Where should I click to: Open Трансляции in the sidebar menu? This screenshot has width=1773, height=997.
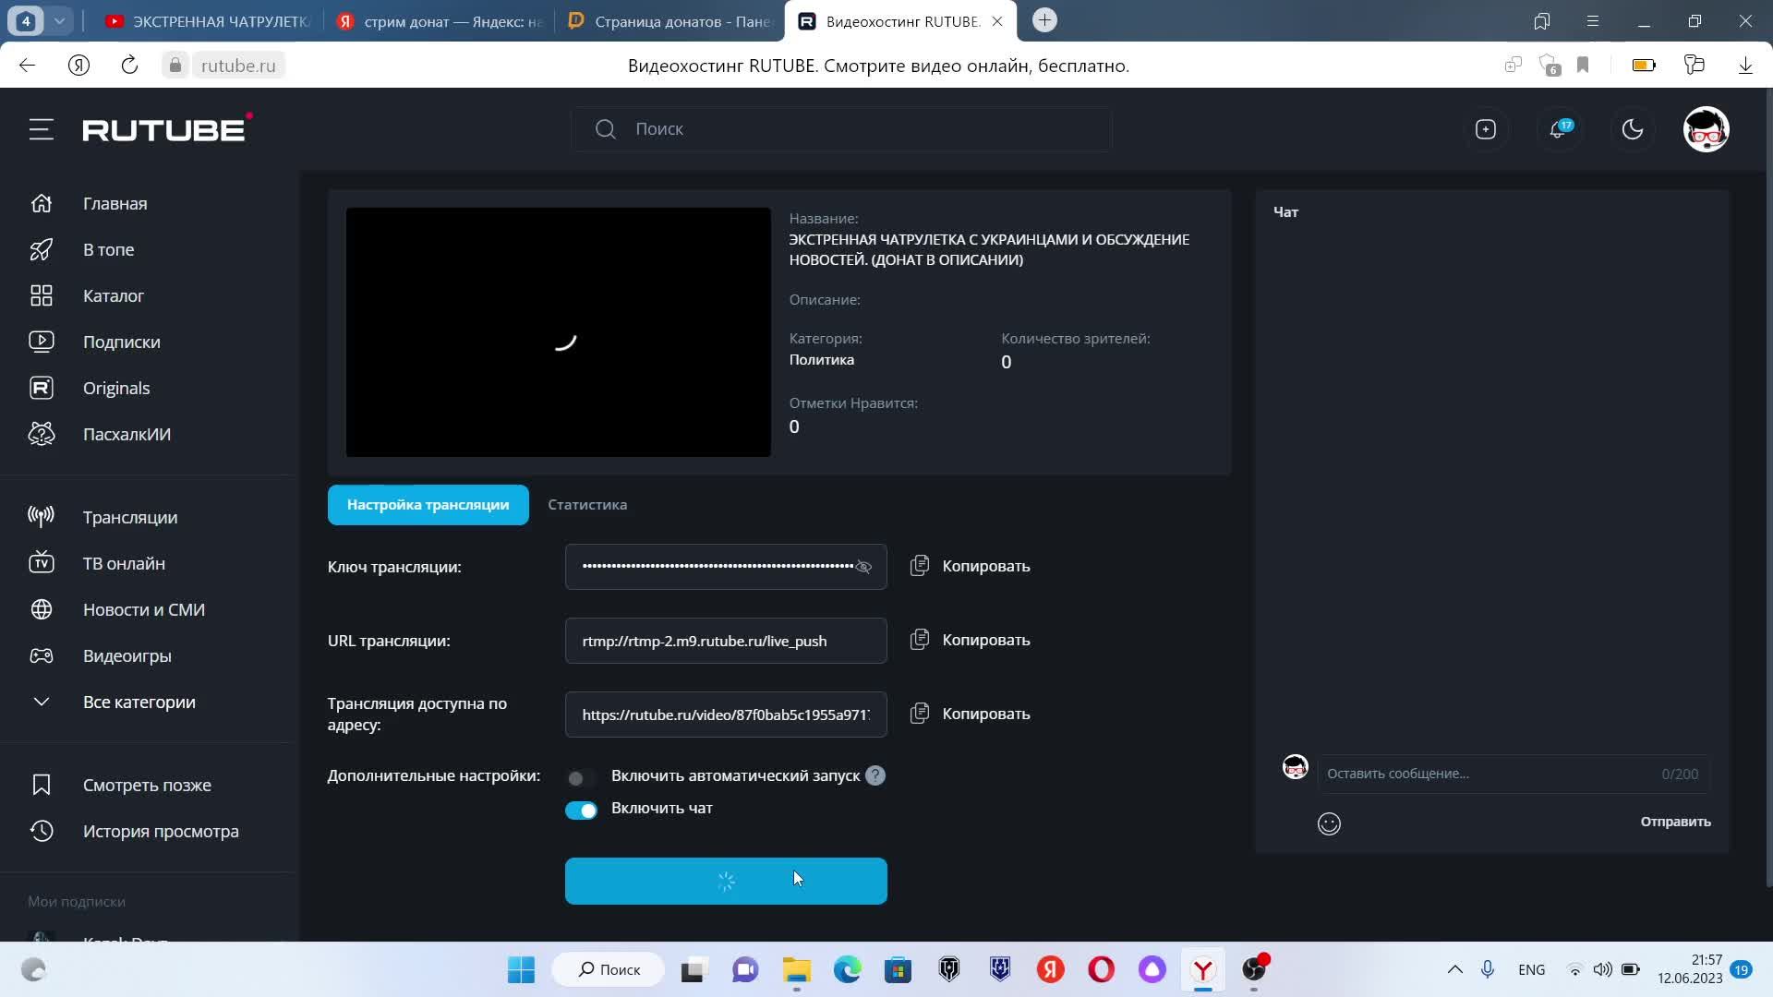pyautogui.click(x=129, y=517)
